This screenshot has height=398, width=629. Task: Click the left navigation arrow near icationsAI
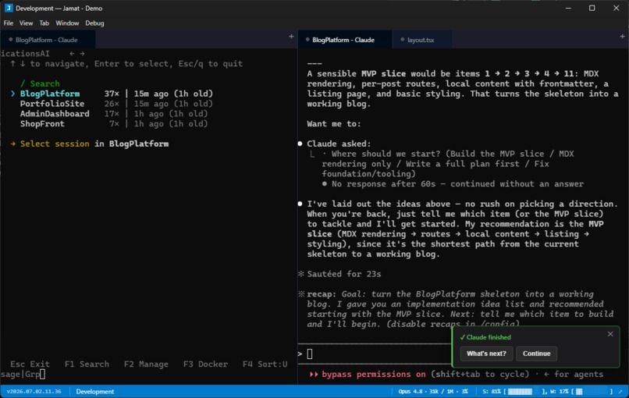[x=72, y=53]
